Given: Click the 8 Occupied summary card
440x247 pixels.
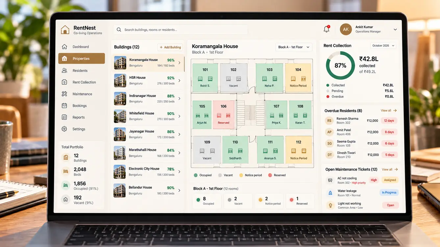Looking at the screenshot, I should click(207, 201).
